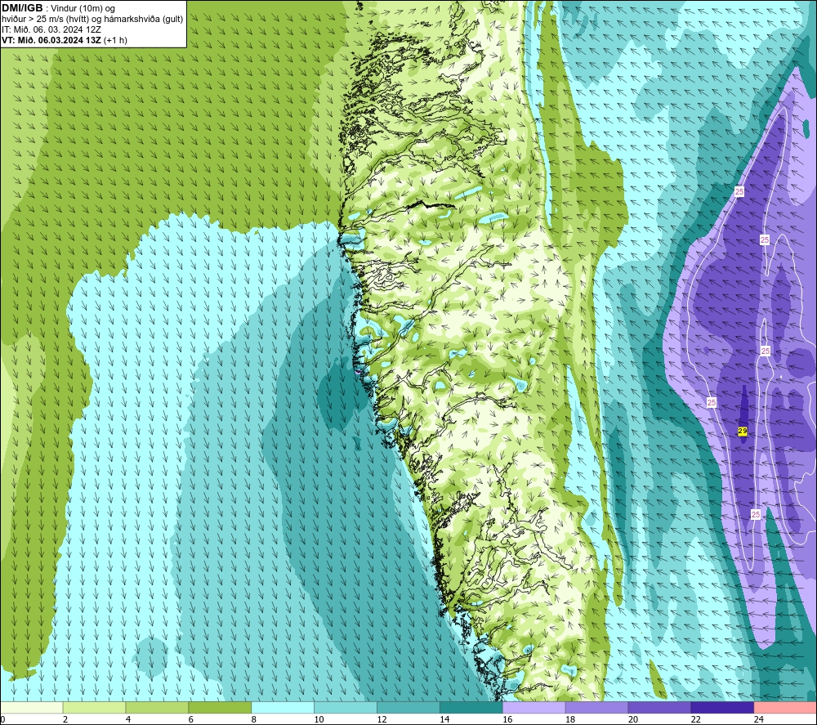
Task: Click legend scale number 4
Action: tap(128, 719)
